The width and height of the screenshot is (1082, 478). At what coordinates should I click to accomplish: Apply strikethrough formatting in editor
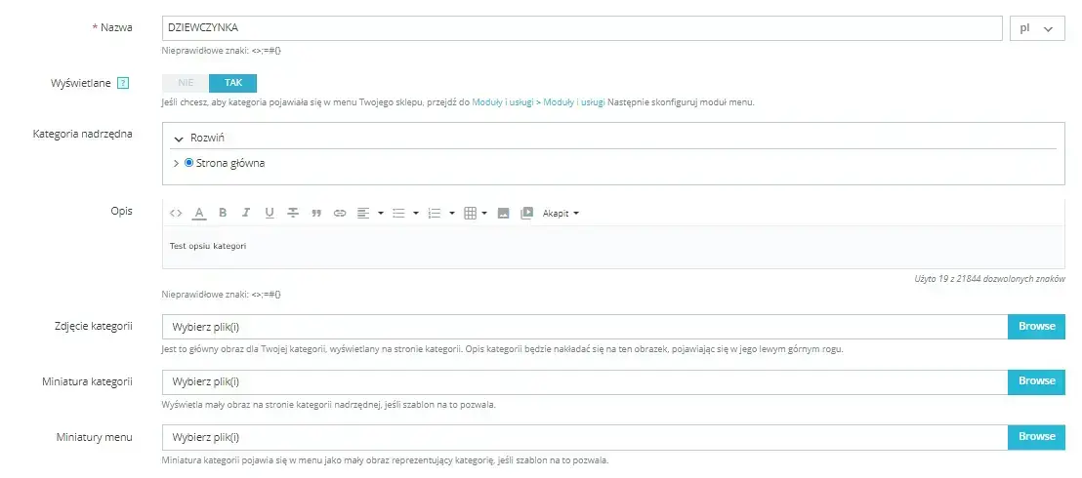click(x=293, y=213)
